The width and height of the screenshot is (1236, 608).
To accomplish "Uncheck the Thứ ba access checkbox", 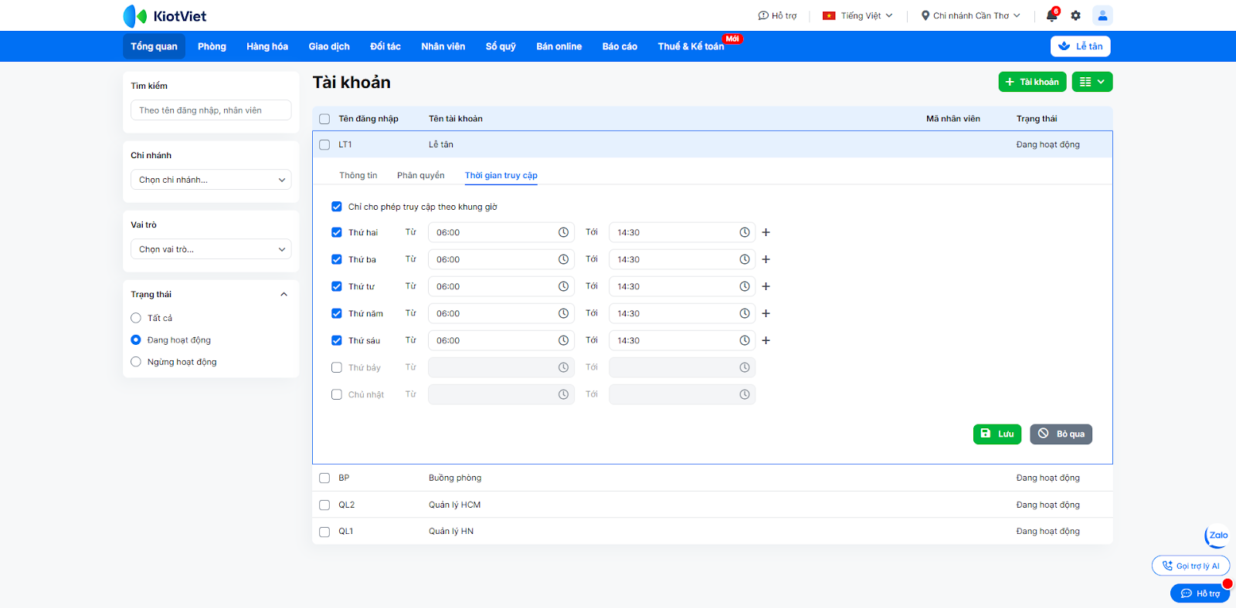I will (337, 259).
